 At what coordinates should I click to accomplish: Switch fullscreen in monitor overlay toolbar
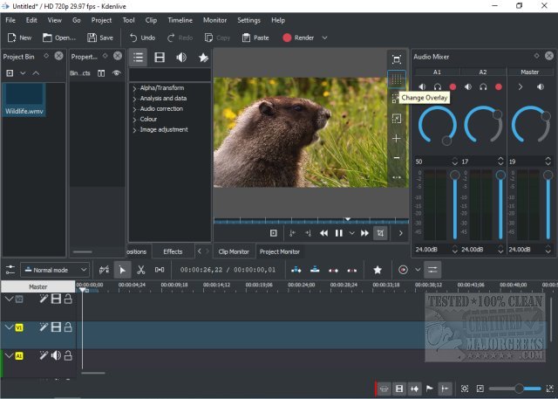397,59
